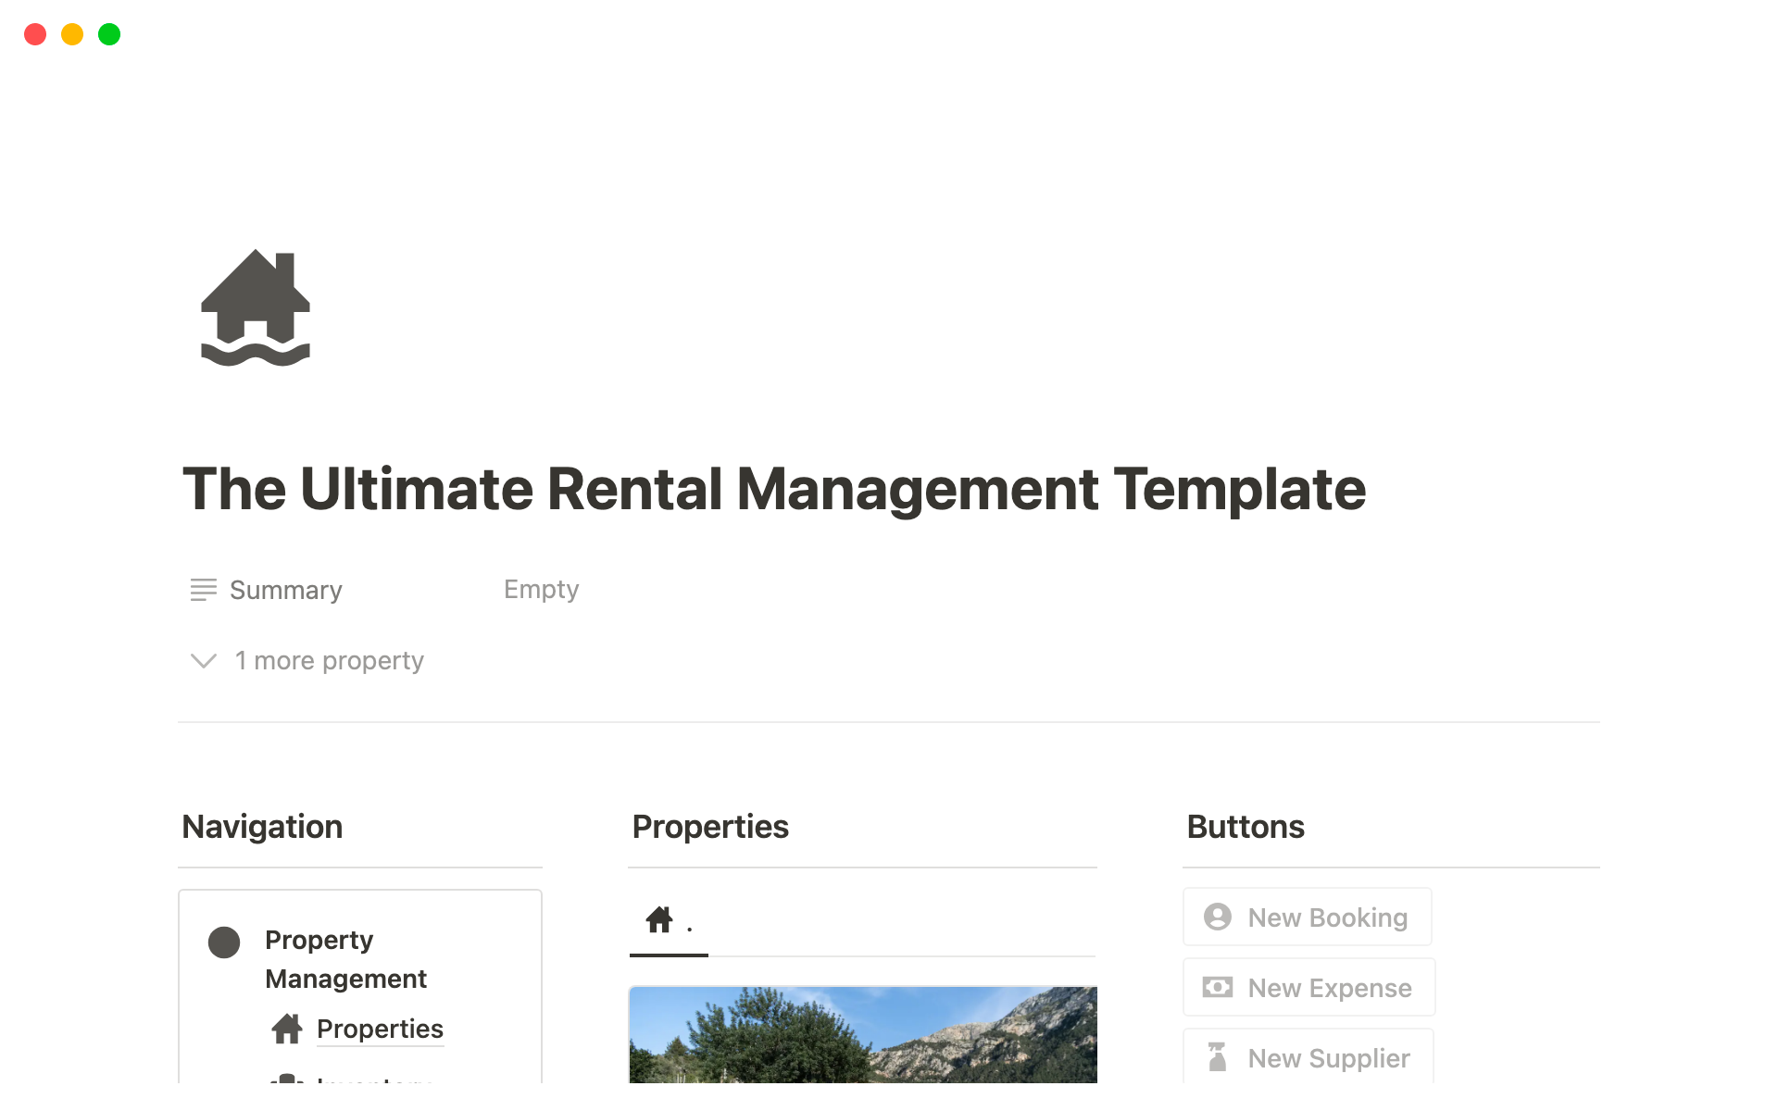
Task: Click the Empty value of Summary property
Action: (541, 590)
